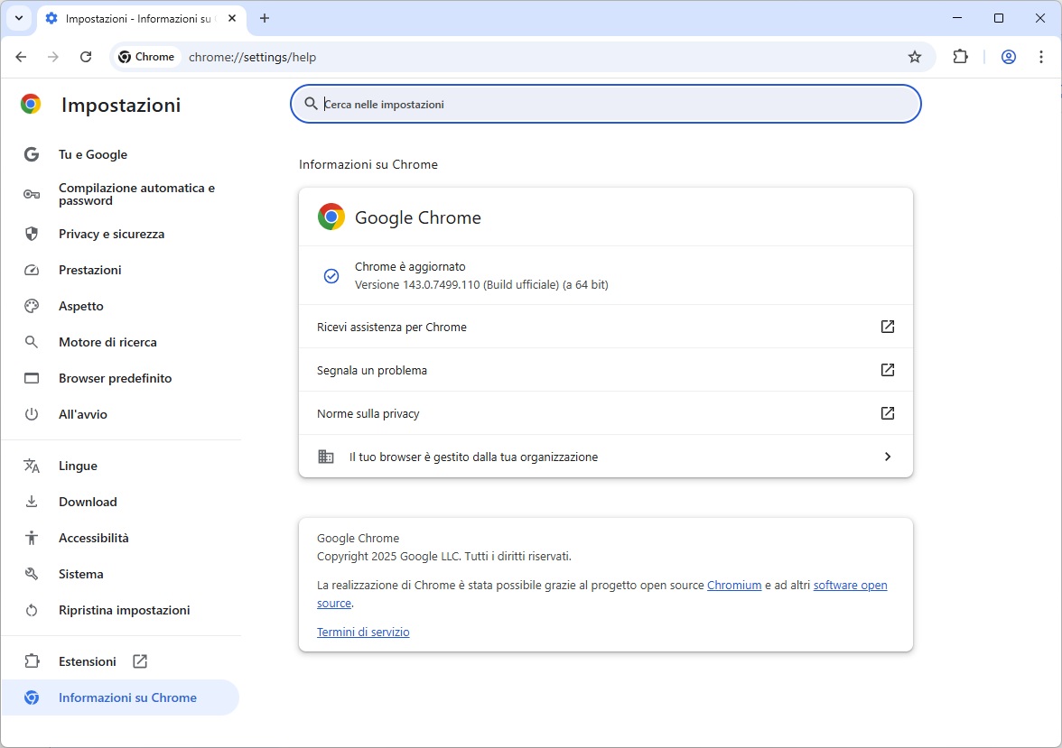This screenshot has width=1062, height=748.
Task: Expand the managed by organization chevron
Action: pyautogui.click(x=887, y=457)
